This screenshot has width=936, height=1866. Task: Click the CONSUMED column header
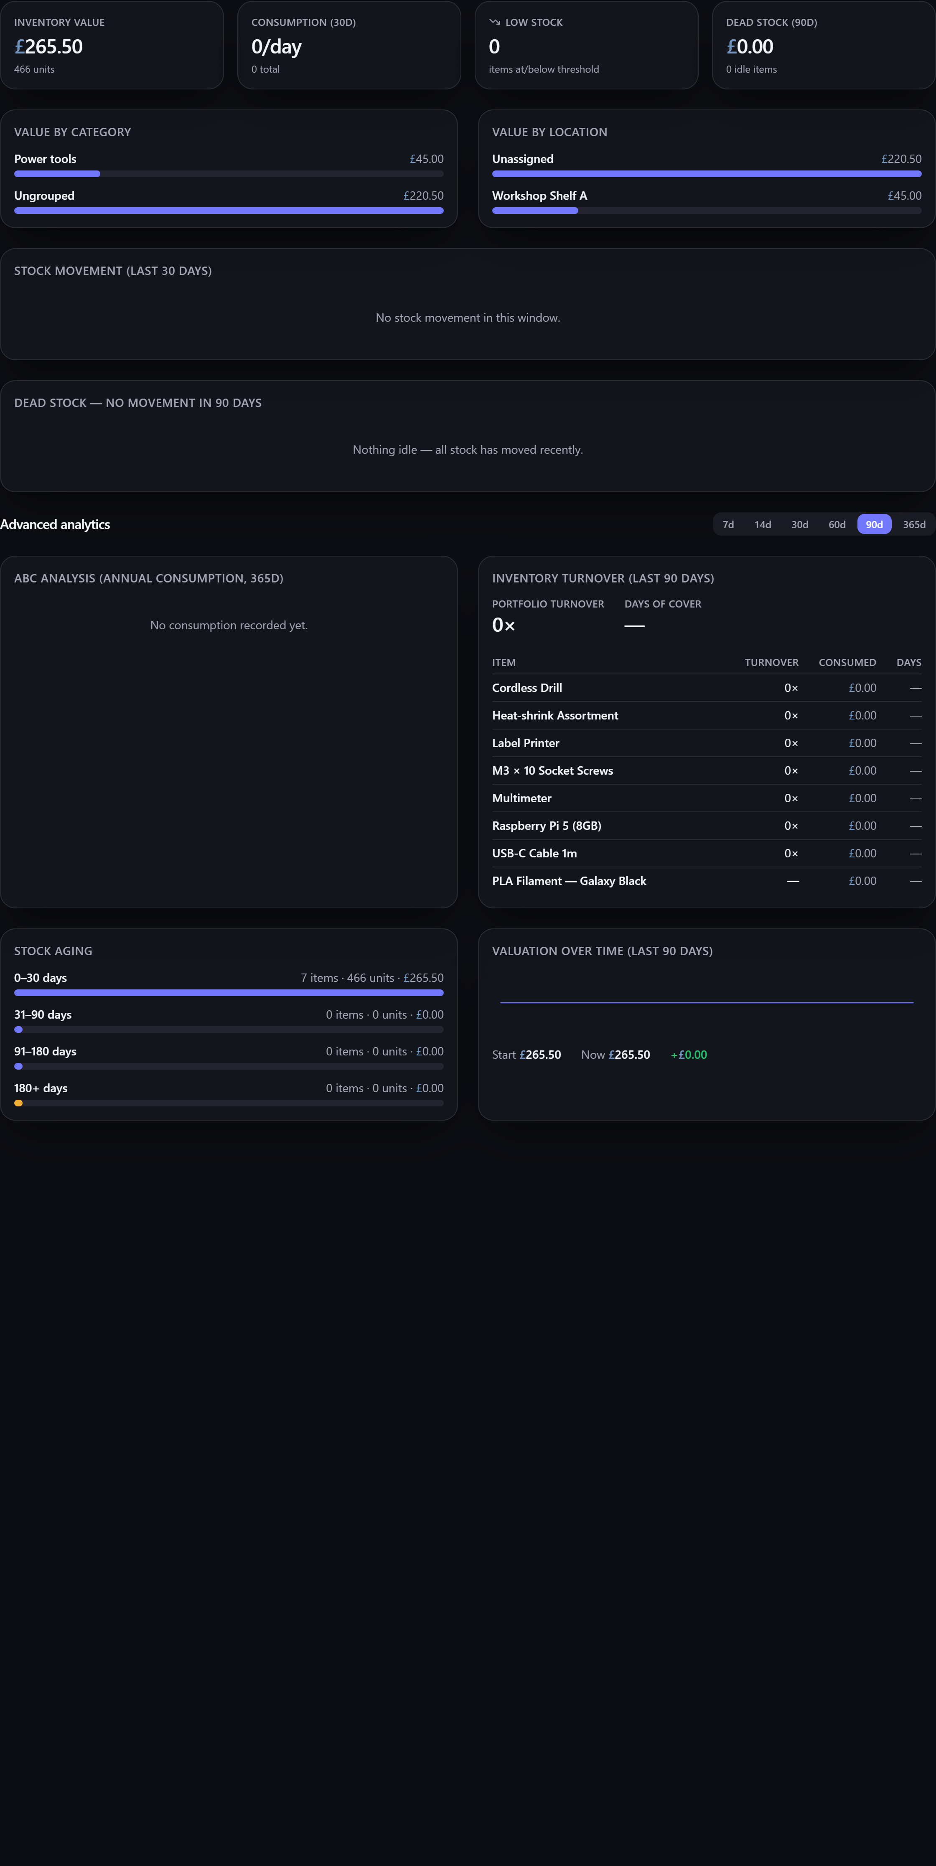pyautogui.click(x=847, y=663)
